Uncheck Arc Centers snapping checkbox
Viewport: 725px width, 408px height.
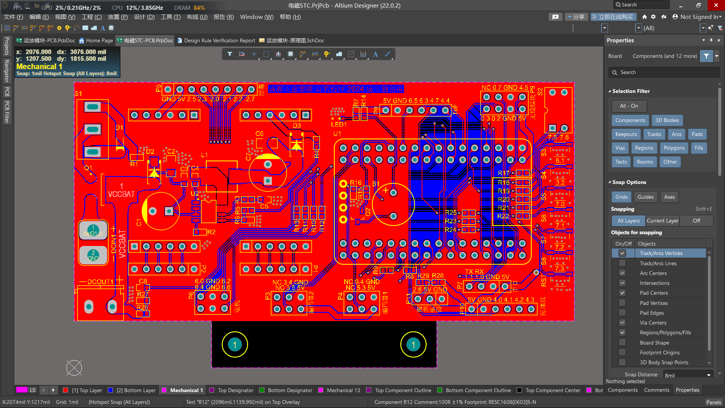click(622, 273)
